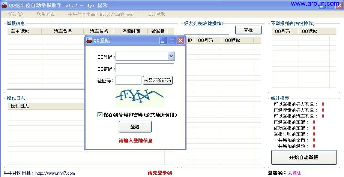The image size is (344, 177).
Task: Click the QQ昵称 column header in friend list
Action: (233, 40)
